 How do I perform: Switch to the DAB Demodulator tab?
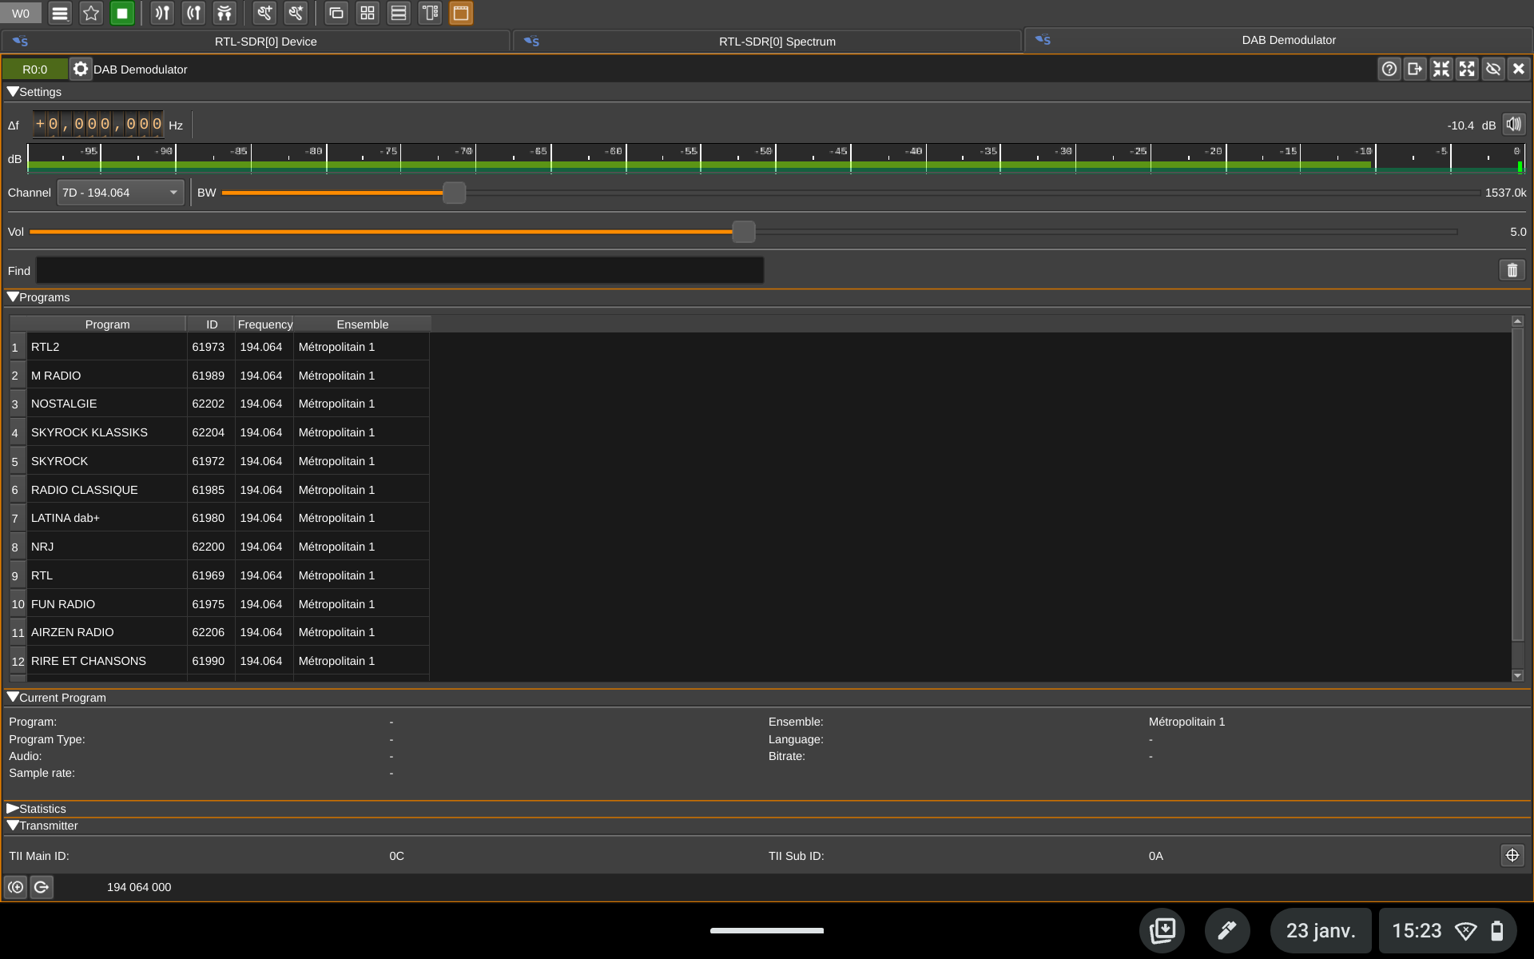[x=1278, y=40]
